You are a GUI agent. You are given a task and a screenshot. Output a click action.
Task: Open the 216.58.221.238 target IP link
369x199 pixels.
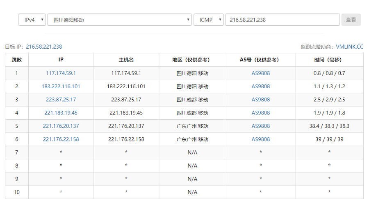click(x=44, y=47)
